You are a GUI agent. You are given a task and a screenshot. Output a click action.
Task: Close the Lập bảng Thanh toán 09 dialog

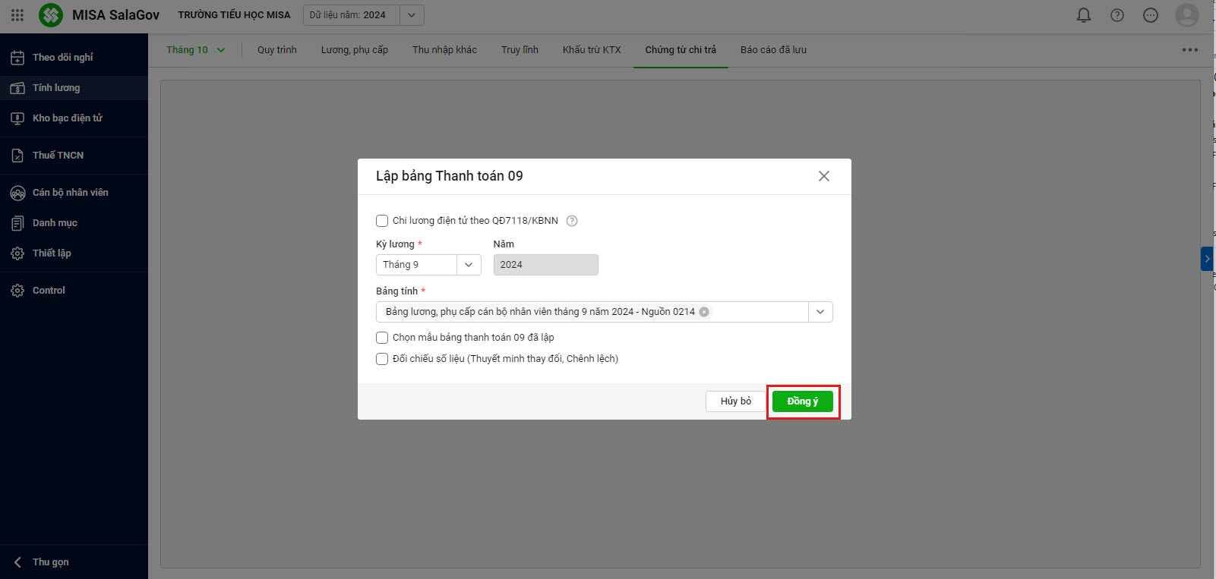(823, 176)
